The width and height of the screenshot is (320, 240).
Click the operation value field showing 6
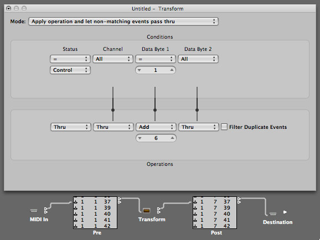[156, 138]
